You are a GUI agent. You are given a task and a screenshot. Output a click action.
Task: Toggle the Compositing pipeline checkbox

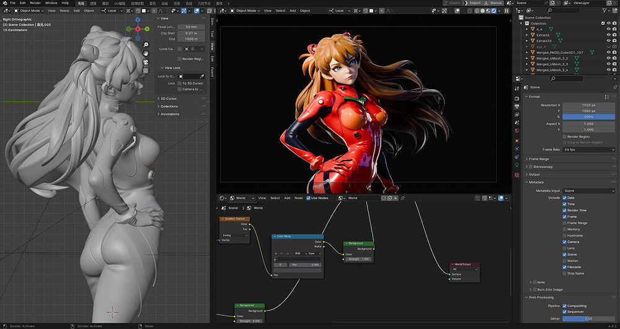point(565,305)
